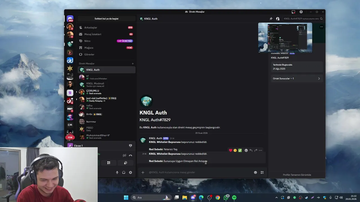Viewport: 360px width, 202px height.
Task: React with thinking face emoji
Action: click(x=235, y=150)
